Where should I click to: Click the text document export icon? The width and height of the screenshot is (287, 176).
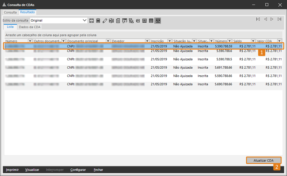[x=118, y=21]
